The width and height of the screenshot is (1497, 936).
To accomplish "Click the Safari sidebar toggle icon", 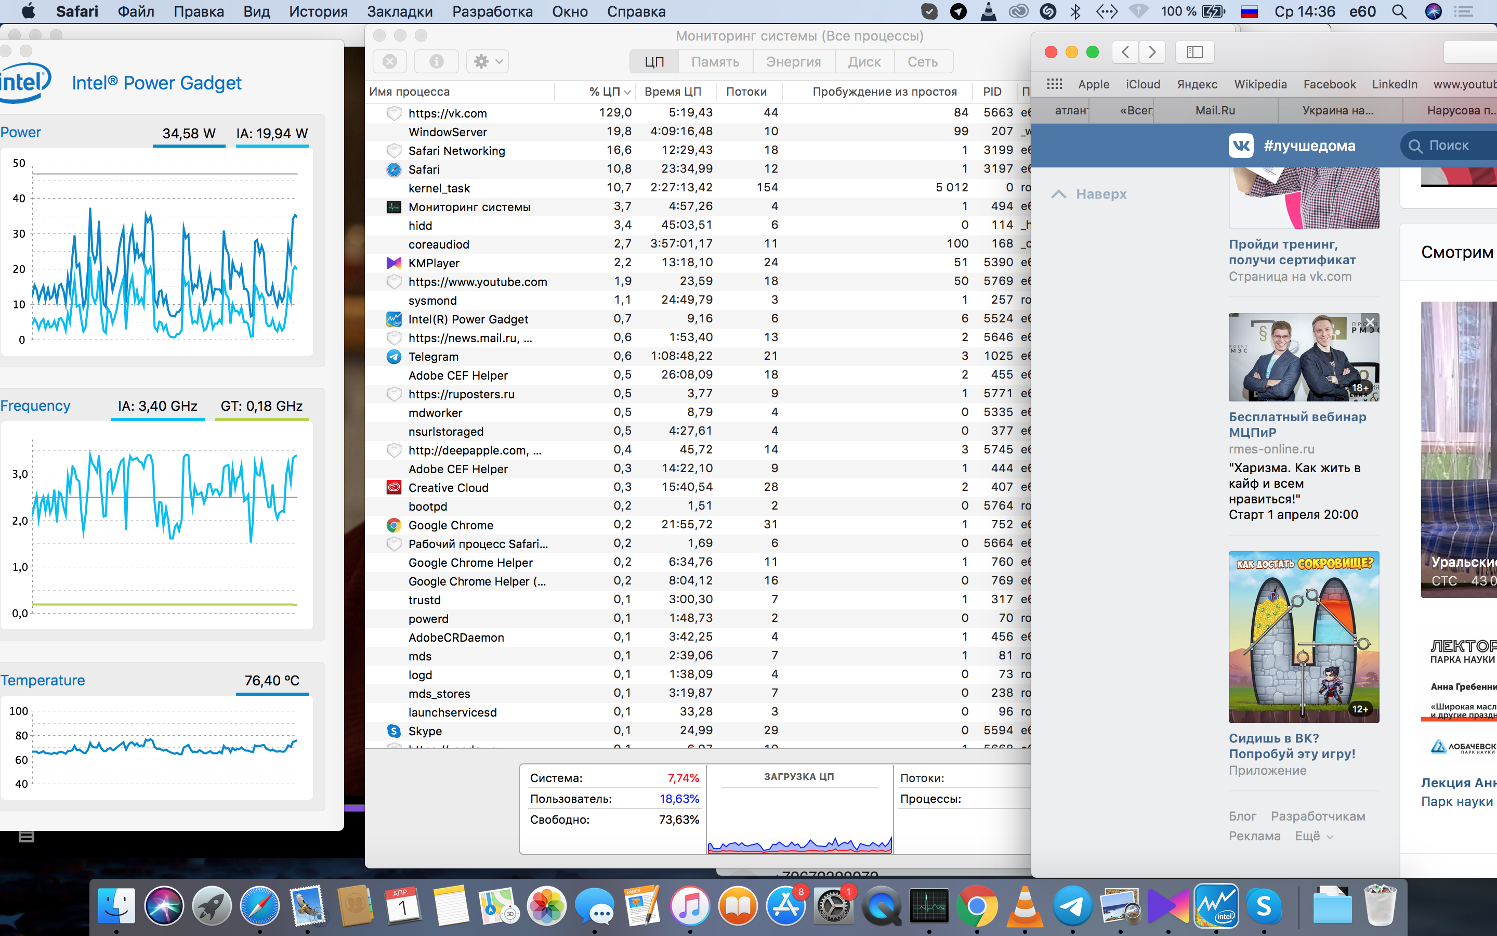I will click(x=1194, y=52).
